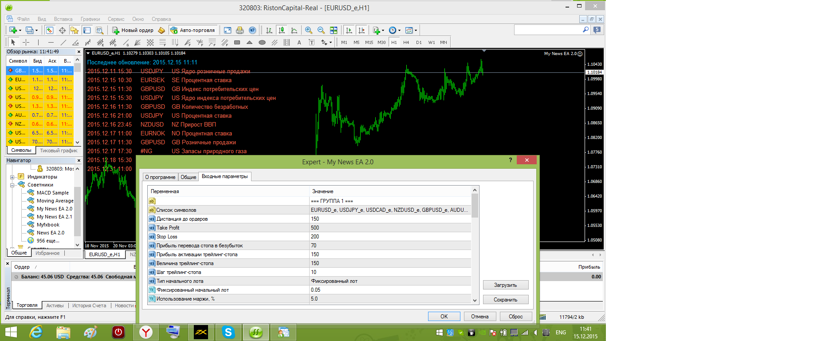This screenshot has width=837, height=341.
Task: Click the Загрузить button
Action: pos(506,285)
